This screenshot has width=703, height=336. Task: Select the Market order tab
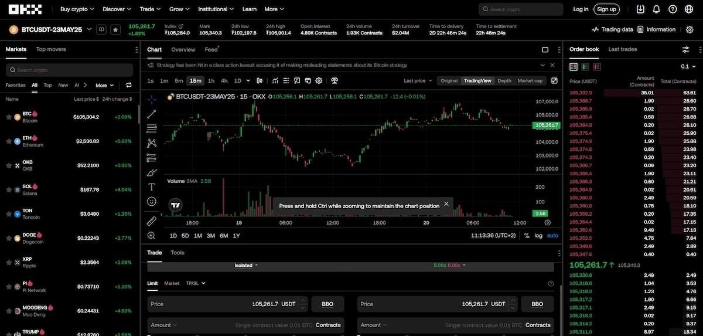[x=172, y=283]
